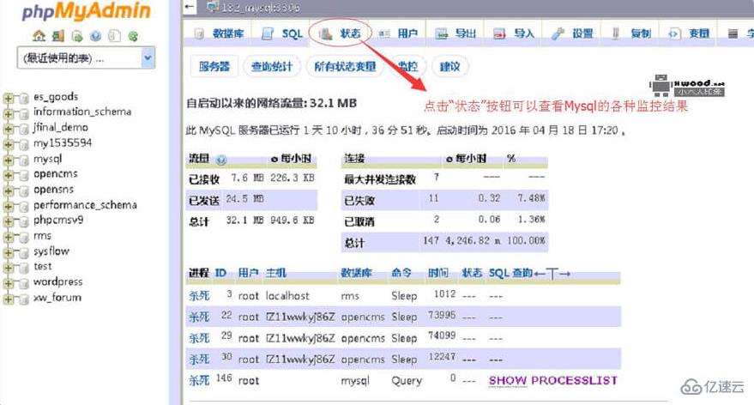Open the MySQL documentation page icon

click(x=114, y=36)
